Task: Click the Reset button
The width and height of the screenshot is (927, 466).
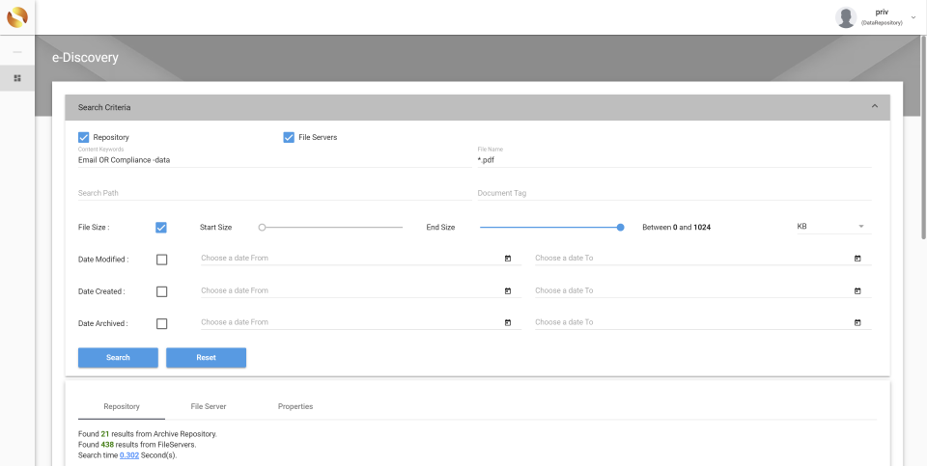Action: pyautogui.click(x=206, y=357)
